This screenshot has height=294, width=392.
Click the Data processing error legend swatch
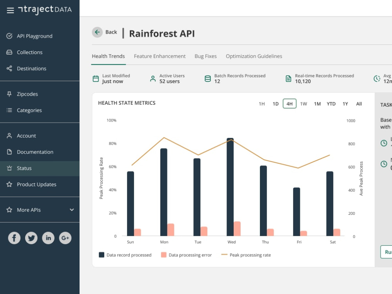pos(164,255)
